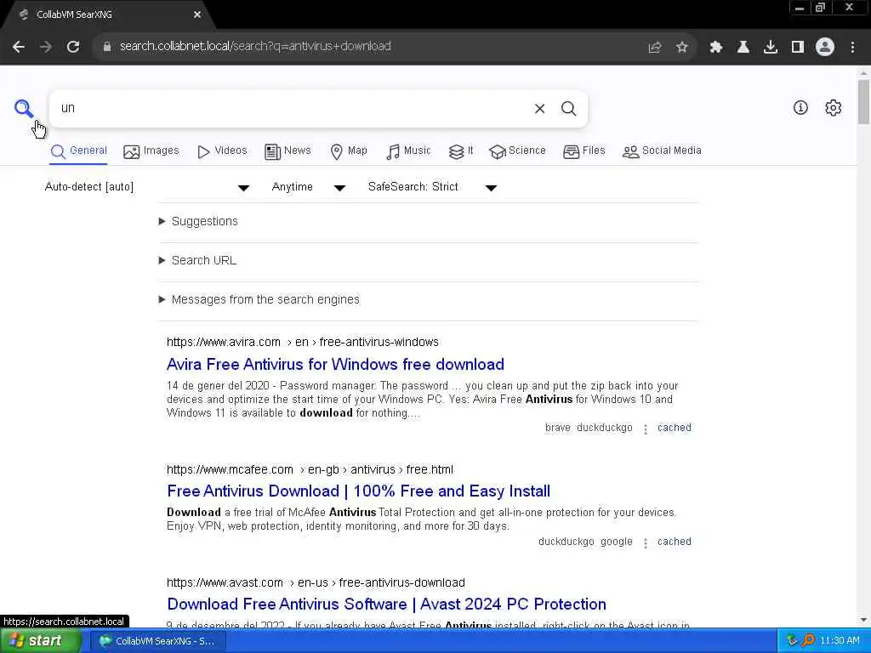Image resolution: width=871 pixels, height=653 pixels.
Task: Switch to the It tab
Action: coord(461,151)
